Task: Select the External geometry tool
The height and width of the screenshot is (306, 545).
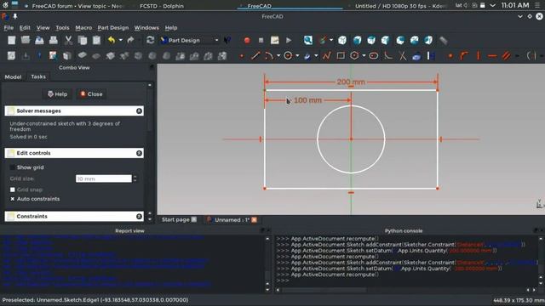Action: [x=416, y=55]
